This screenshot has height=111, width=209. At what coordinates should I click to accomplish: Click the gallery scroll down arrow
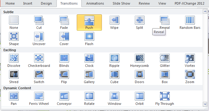click(205, 104)
